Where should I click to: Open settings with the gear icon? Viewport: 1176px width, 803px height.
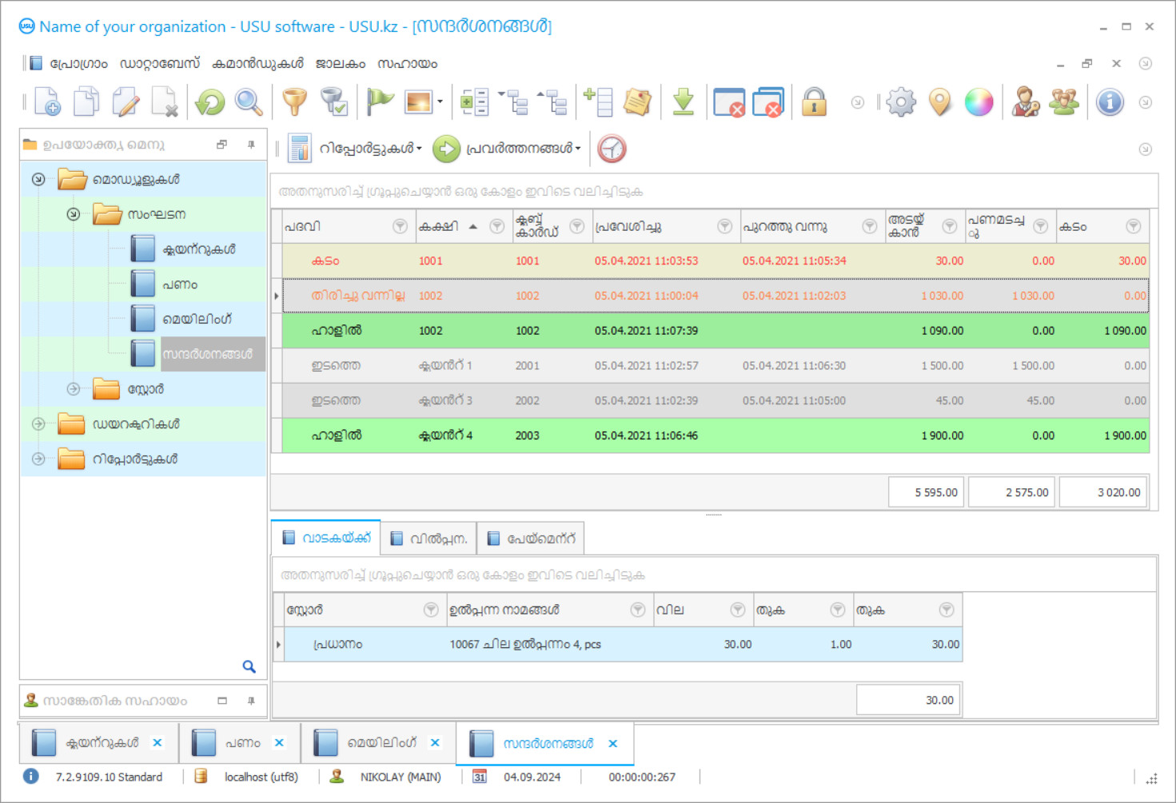[901, 102]
